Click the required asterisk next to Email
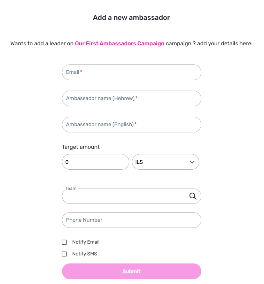Screen dimensions: 264x284 [x=81, y=71]
